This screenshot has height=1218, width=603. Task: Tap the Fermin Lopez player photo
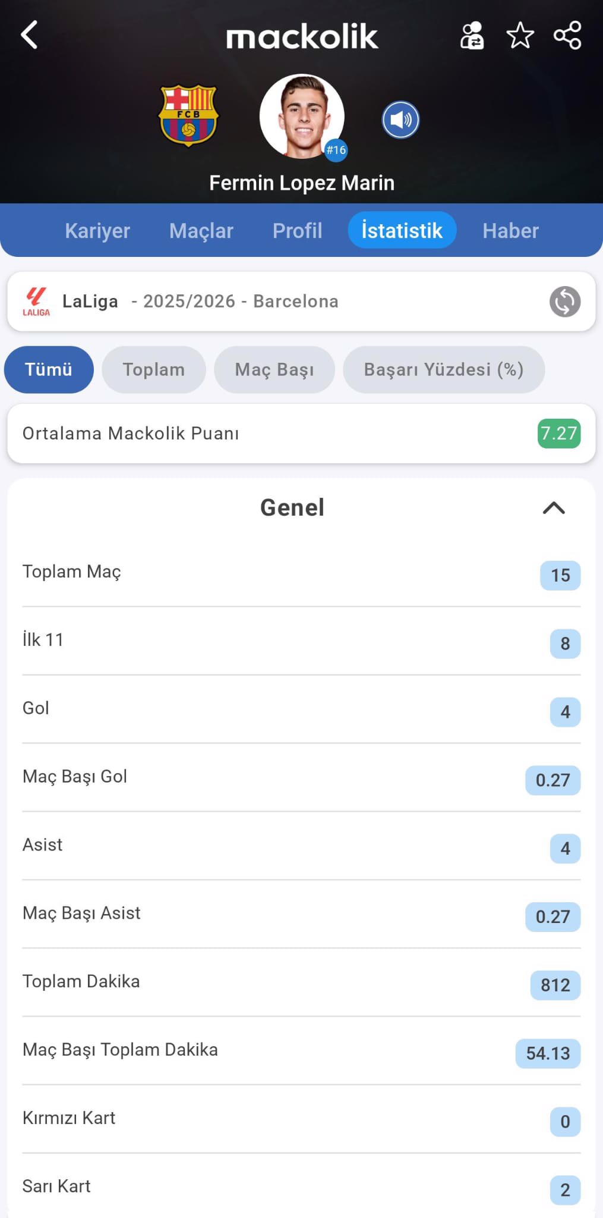coord(302,116)
